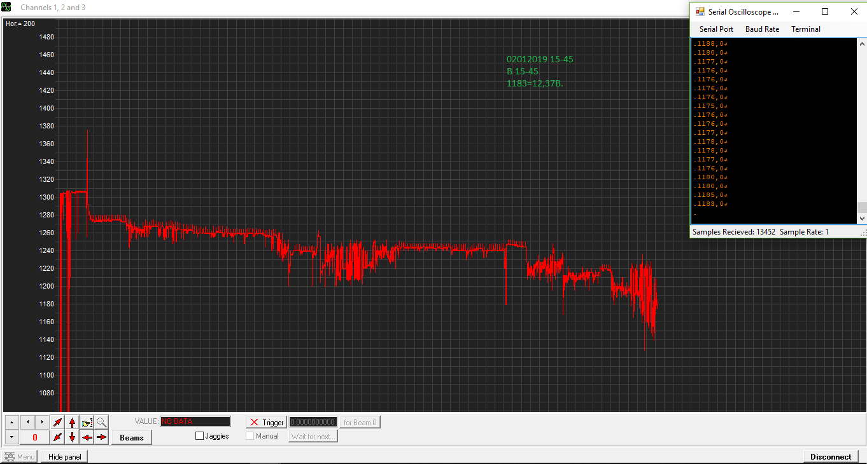Click the red up arrow icon
This screenshot has height=464, width=867.
[x=73, y=422]
